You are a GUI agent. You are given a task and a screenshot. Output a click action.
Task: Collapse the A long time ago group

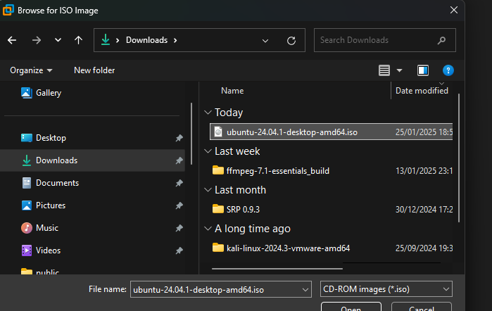208,229
